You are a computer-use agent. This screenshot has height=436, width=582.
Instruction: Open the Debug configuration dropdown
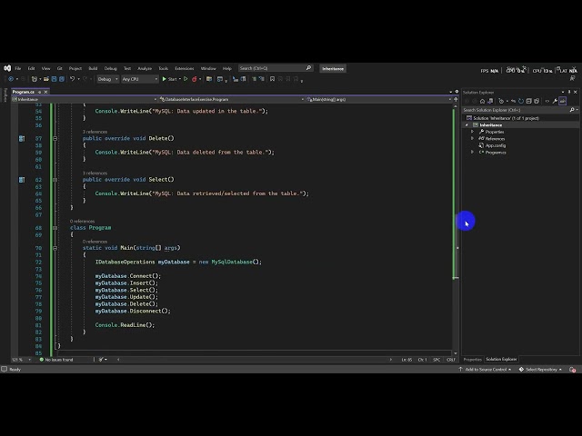(x=107, y=79)
